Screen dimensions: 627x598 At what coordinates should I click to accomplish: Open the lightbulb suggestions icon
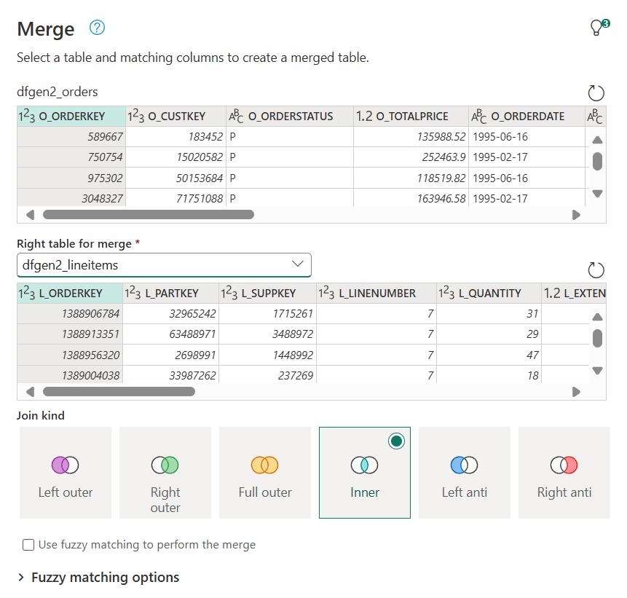coord(598,28)
